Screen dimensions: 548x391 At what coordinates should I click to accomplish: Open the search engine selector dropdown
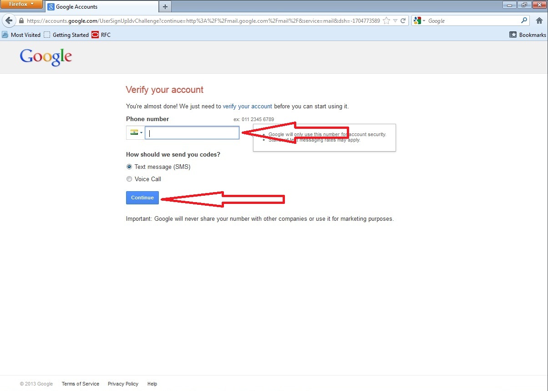point(420,21)
